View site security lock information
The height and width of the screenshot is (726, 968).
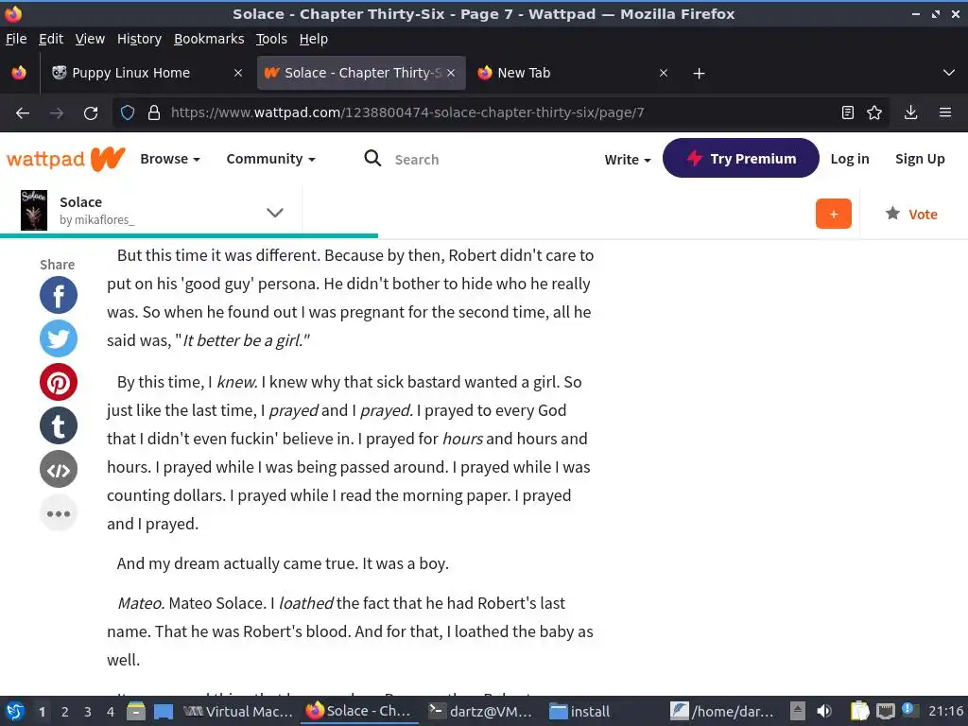(154, 113)
